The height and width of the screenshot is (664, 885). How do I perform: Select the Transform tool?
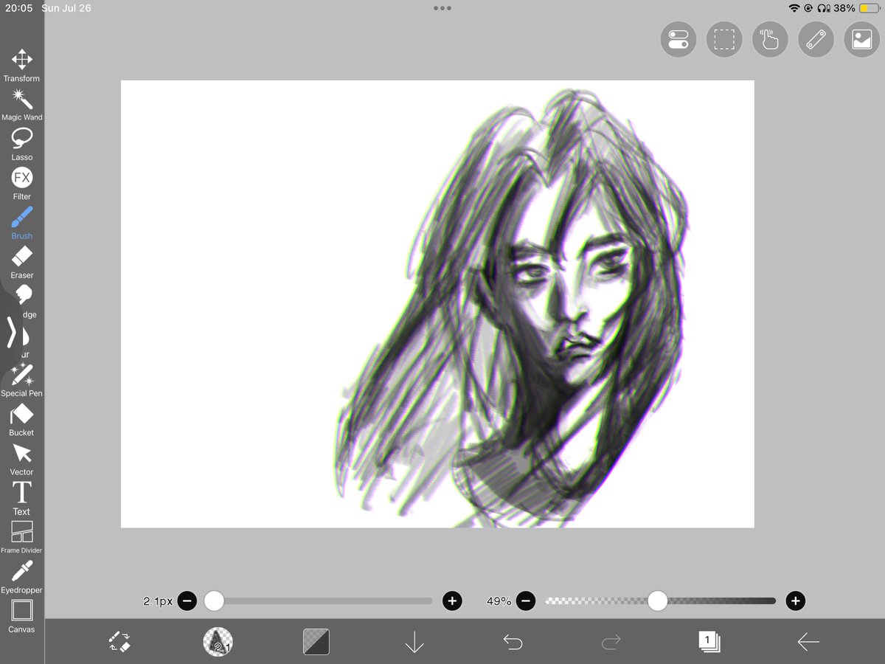[x=21, y=66]
